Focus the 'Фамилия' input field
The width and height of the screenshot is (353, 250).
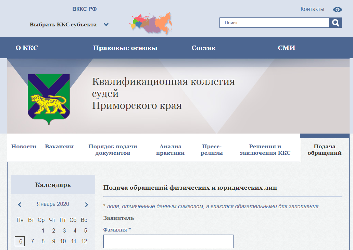point(168,241)
